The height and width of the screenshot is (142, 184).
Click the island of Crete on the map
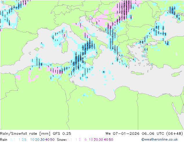click(137, 73)
